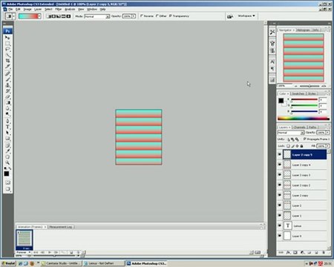Select the Brush tool
Screen dimensions: 334x267
pyautogui.click(x=7, y=79)
